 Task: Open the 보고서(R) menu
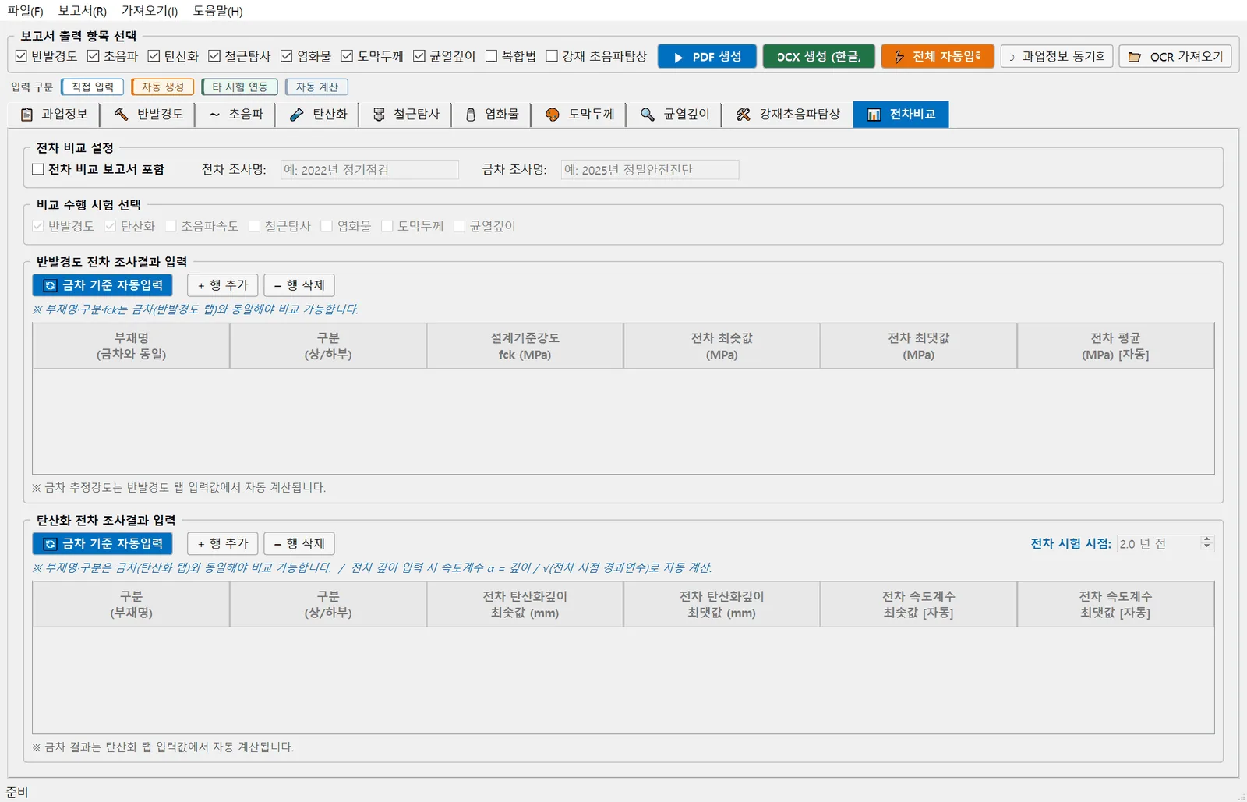(82, 11)
